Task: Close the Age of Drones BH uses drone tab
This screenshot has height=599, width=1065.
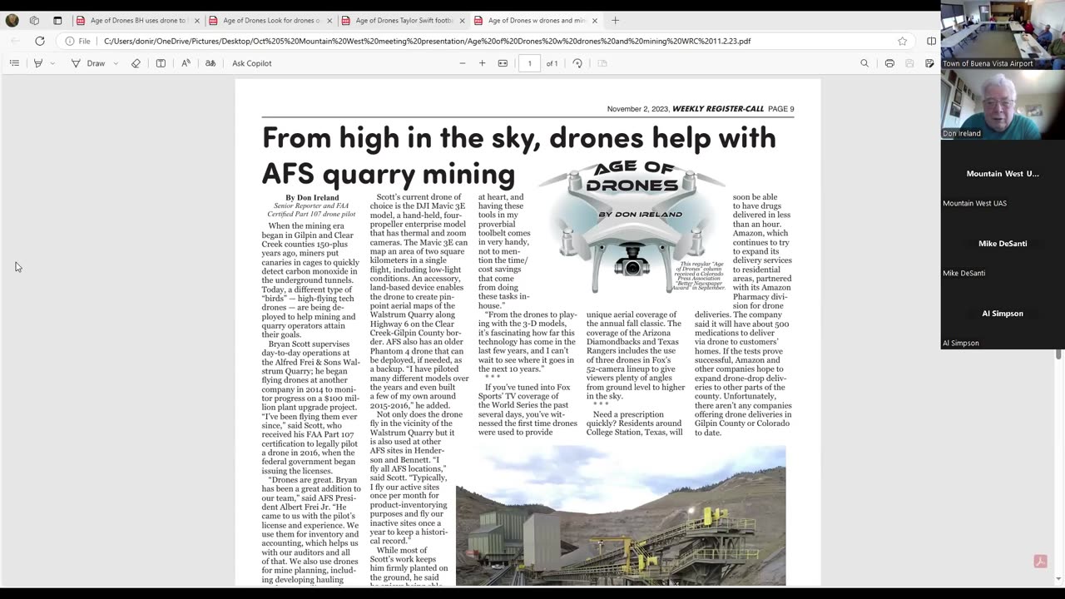Action: (x=197, y=21)
